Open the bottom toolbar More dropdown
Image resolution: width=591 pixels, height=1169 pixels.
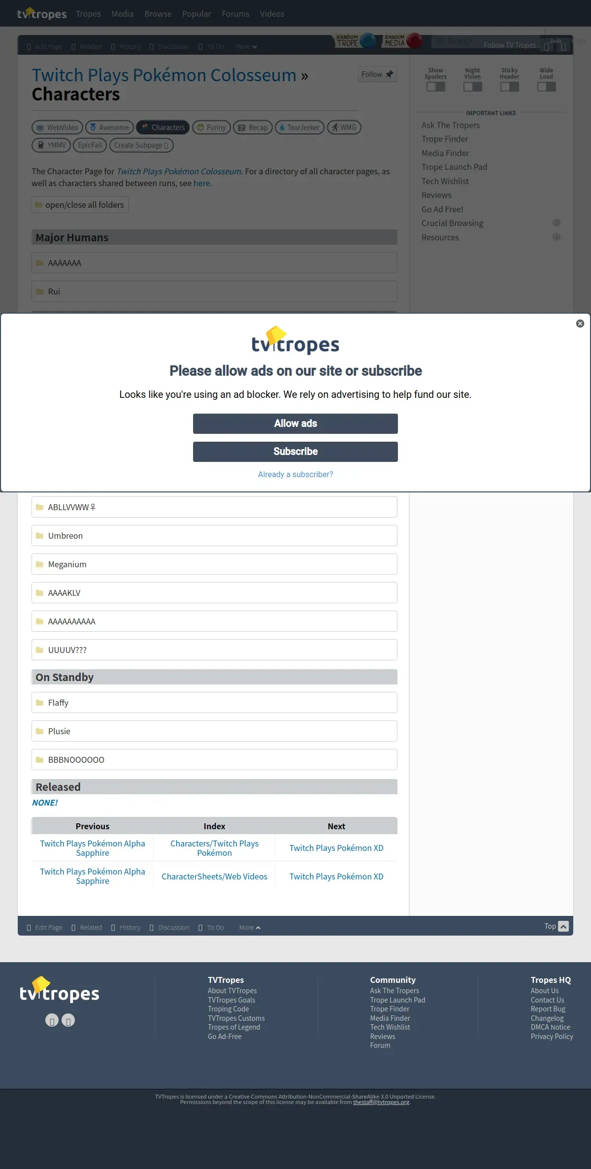point(250,928)
